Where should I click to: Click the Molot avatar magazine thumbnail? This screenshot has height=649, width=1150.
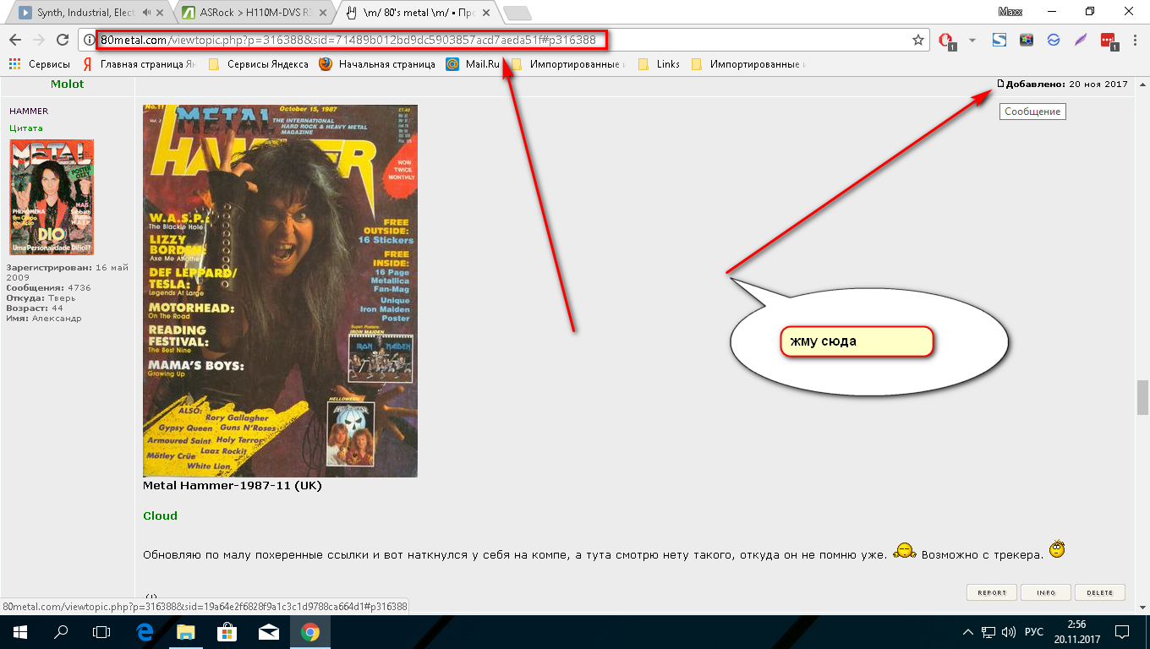[52, 197]
